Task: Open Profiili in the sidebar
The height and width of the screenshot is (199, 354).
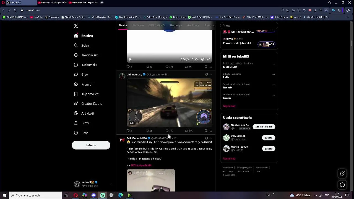Action: pyautogui.click(x=82, y=123)
